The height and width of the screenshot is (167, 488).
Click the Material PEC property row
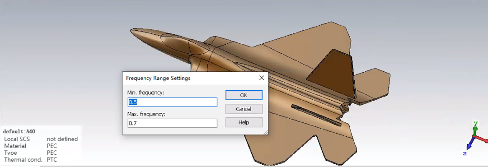(x=31, y=146)
